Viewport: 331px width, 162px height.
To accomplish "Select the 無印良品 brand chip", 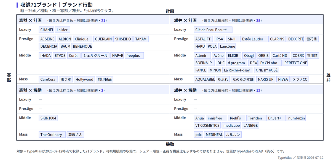I will coord(105,79).
